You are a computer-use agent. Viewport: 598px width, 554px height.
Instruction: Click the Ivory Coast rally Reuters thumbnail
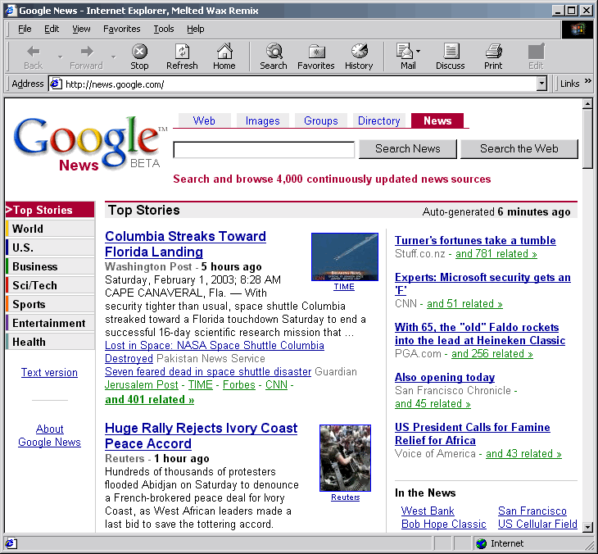tap(345, 458)
